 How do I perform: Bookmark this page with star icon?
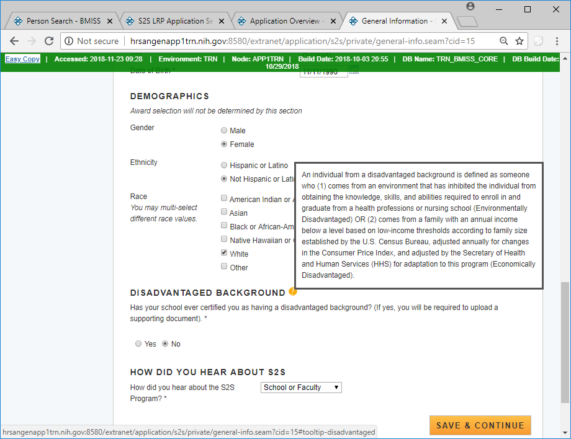point(520,41)
